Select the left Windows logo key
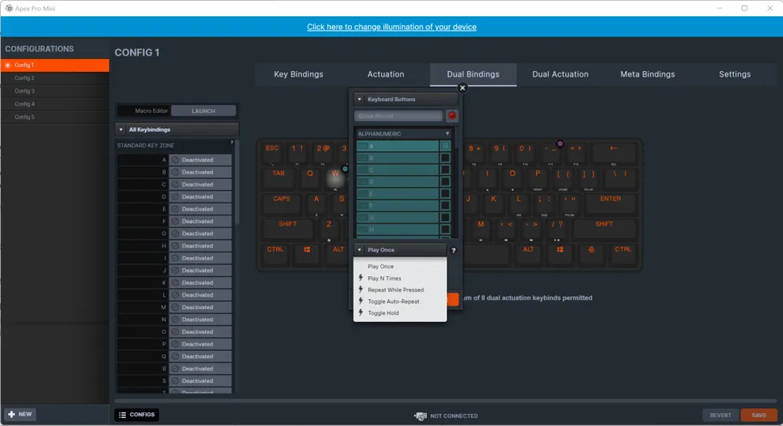 pos(307,249)
